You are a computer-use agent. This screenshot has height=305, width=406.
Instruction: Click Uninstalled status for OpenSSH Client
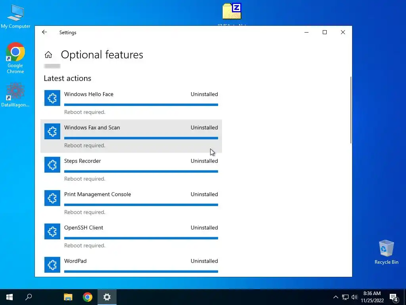204,228
